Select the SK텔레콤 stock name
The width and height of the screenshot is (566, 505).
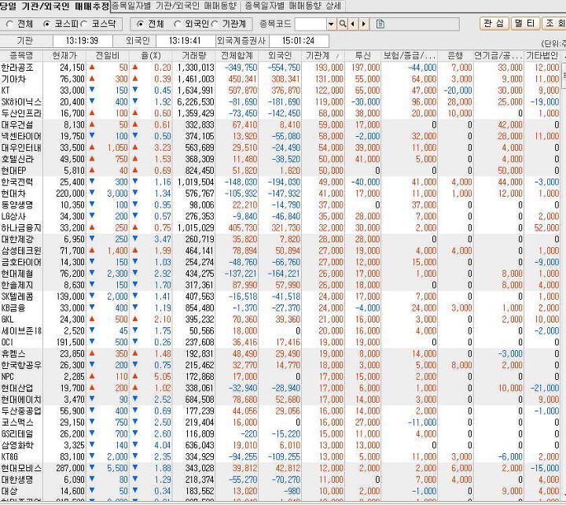(17, 297)
